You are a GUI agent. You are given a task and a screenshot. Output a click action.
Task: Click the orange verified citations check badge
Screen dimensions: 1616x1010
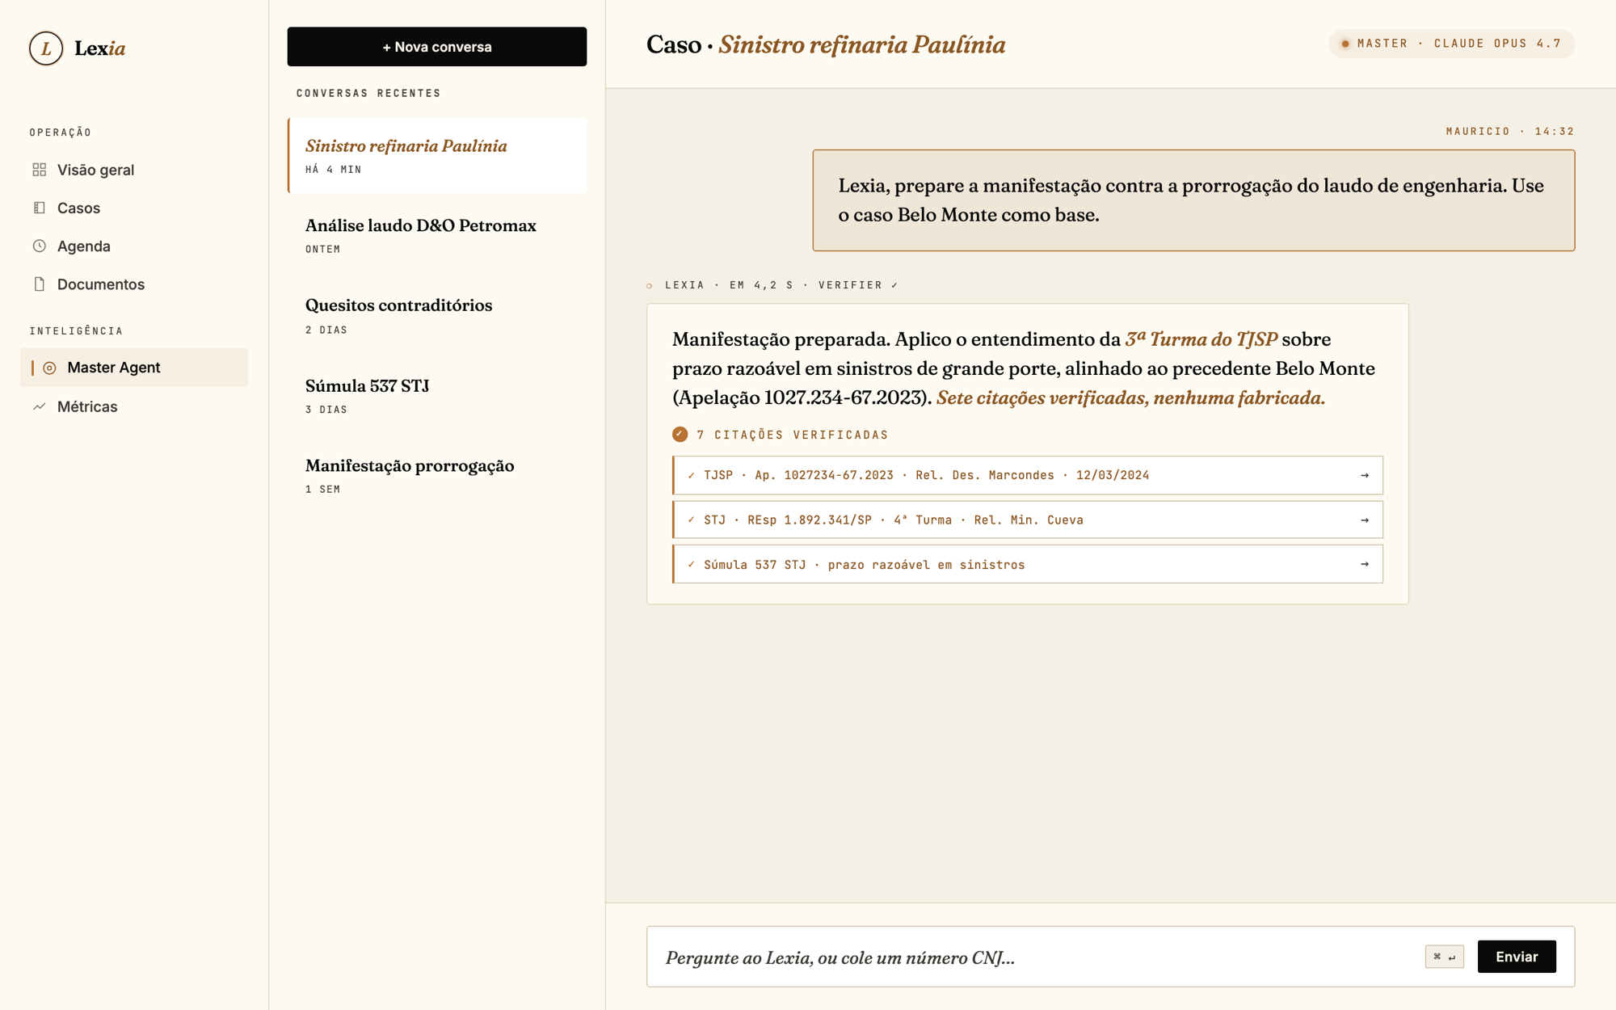[x=680, y=435]
